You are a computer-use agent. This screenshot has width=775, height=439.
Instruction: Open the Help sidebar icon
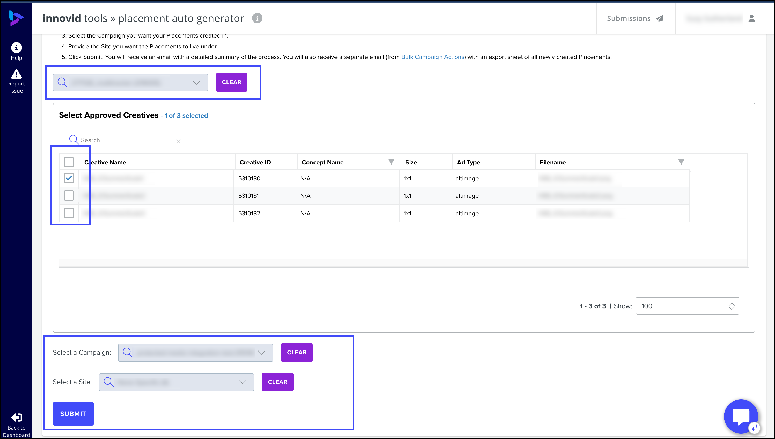[x=16, y=48]
